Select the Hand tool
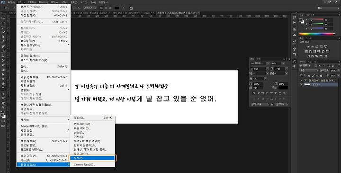Image resolution: width=341 pixels, height=173 pixels. 3,103
